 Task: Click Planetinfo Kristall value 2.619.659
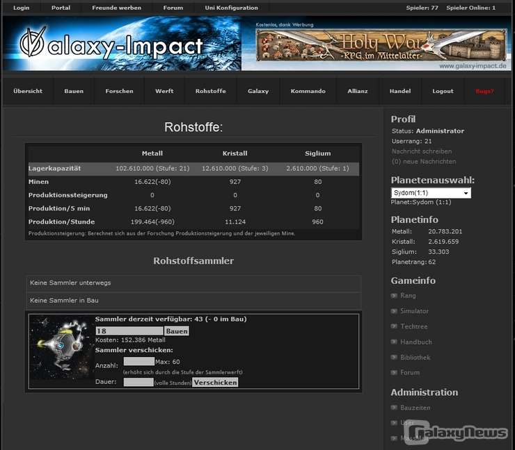443,242
